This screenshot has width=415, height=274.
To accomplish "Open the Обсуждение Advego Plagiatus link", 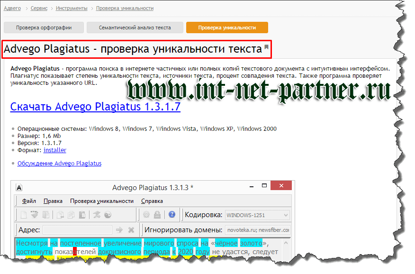I will 59,164.
